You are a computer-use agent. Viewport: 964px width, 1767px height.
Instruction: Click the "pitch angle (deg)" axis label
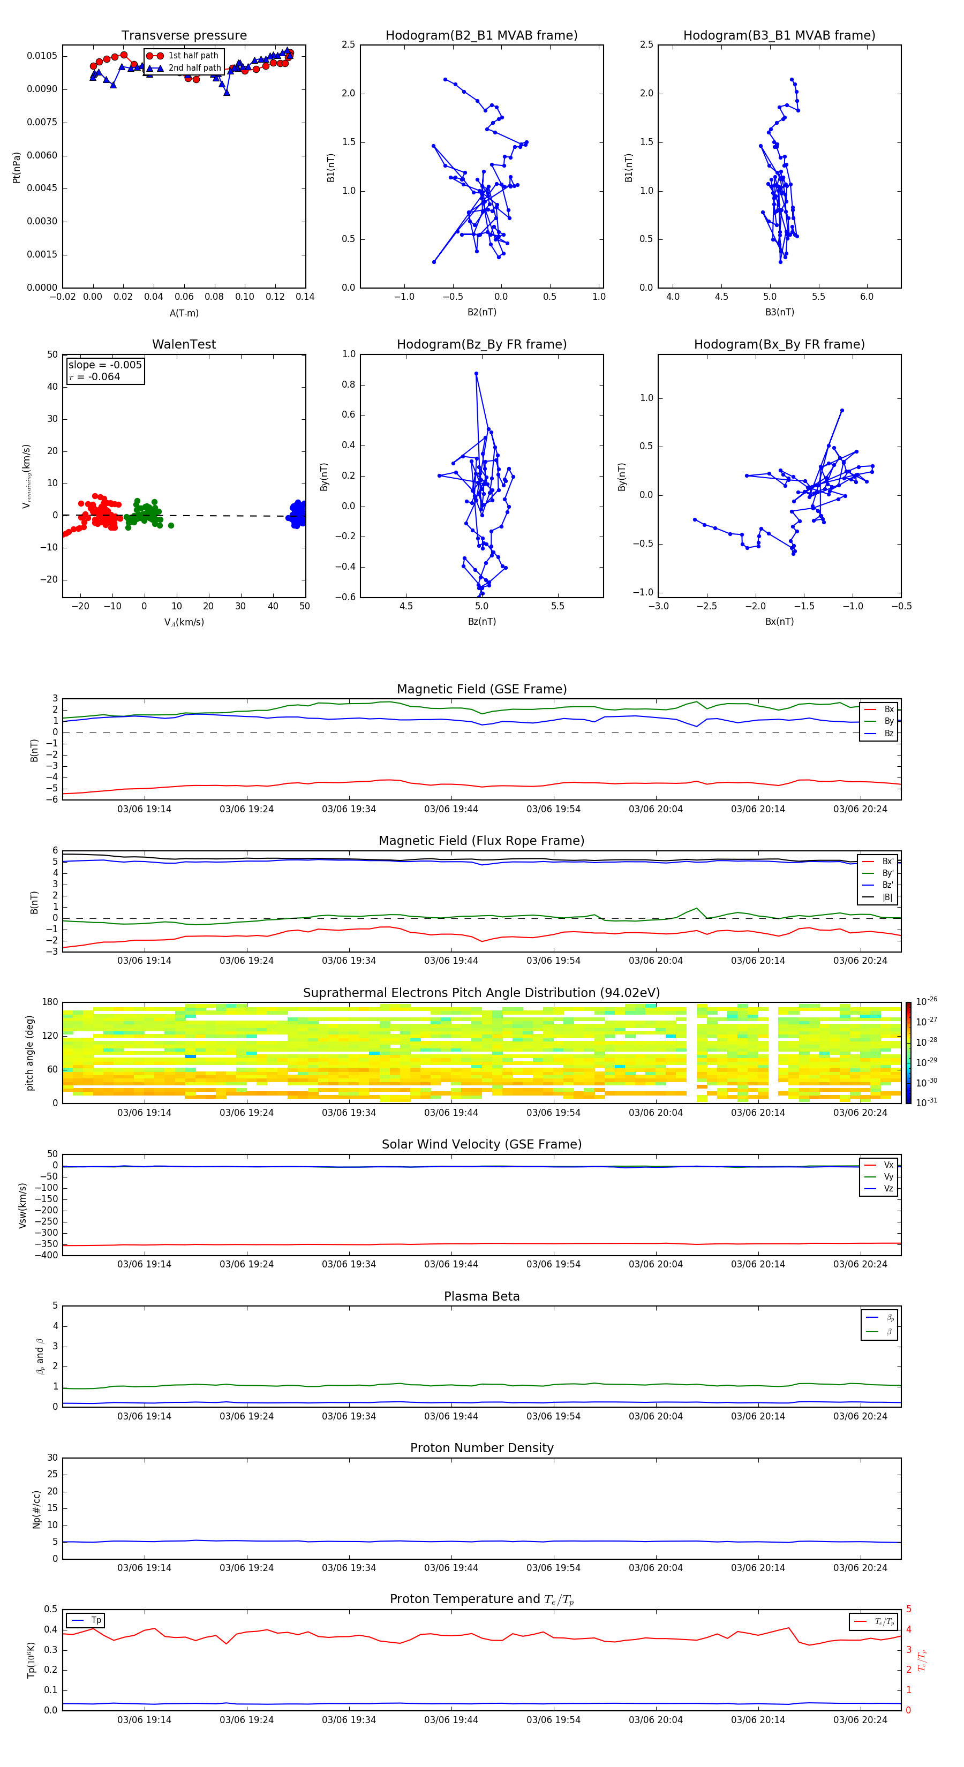[29, 1053]
